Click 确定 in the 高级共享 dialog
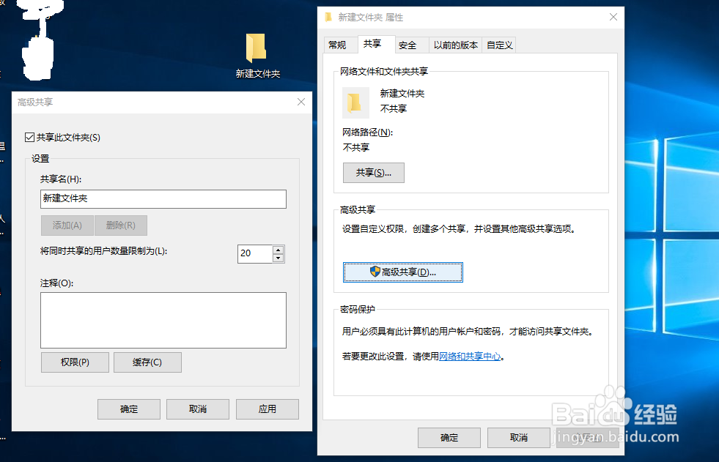This screenshot has width=719, height=462. point(128,409)
